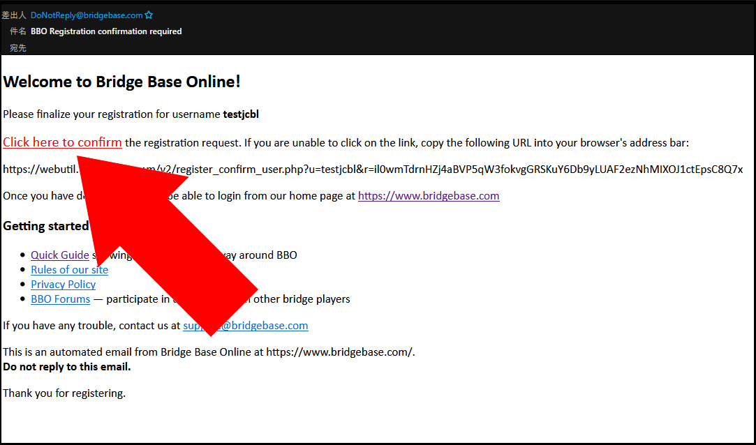Viewport: 756px width, 445px height.
Task: Open the Quick Guide link
Action: point(60,255)
